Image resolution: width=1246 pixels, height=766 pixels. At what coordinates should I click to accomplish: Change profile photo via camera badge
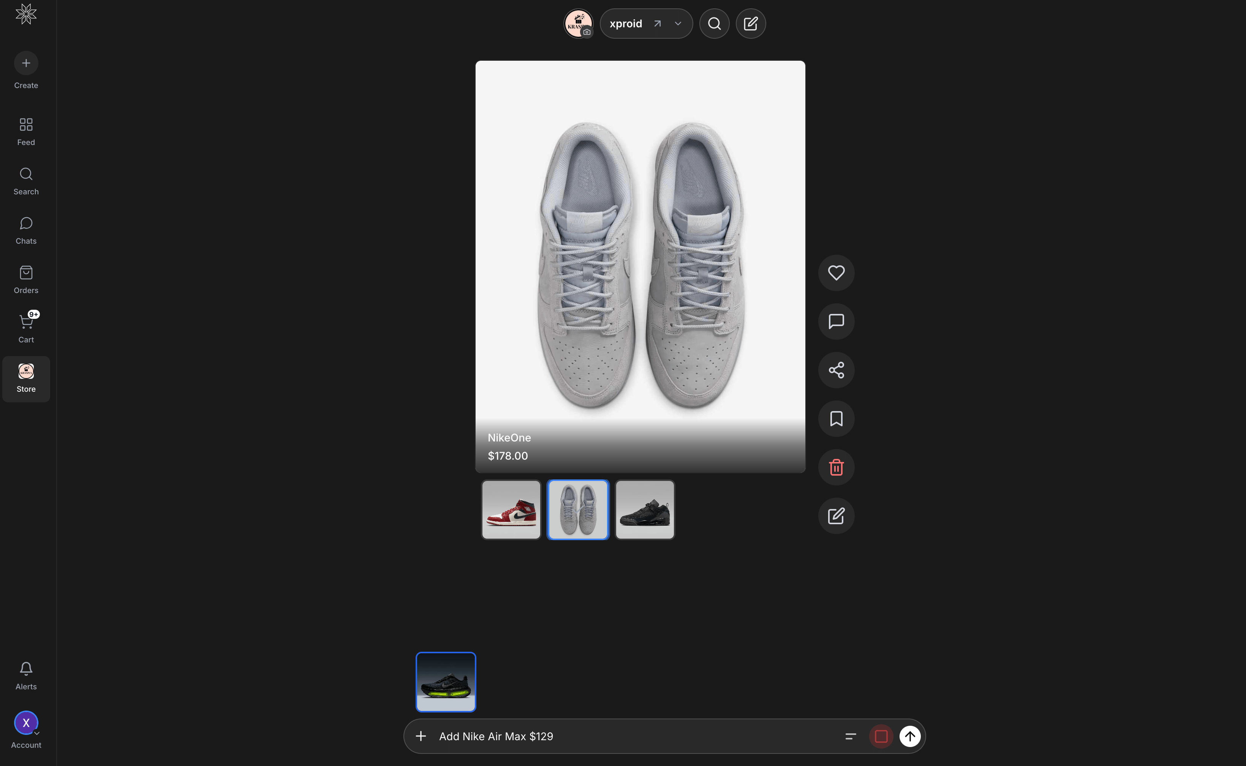pos(587,32)
